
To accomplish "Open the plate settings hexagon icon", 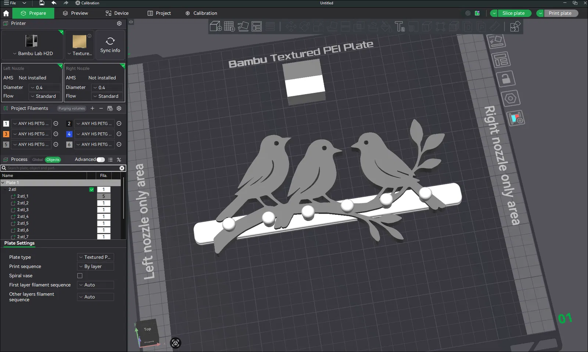I will (510, 98).
